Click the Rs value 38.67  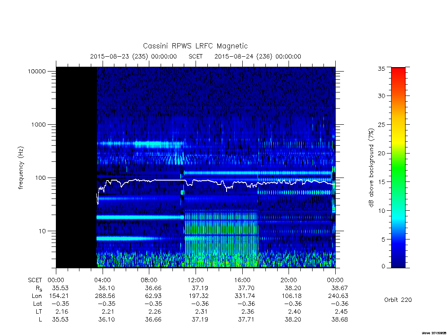[340, 288]
